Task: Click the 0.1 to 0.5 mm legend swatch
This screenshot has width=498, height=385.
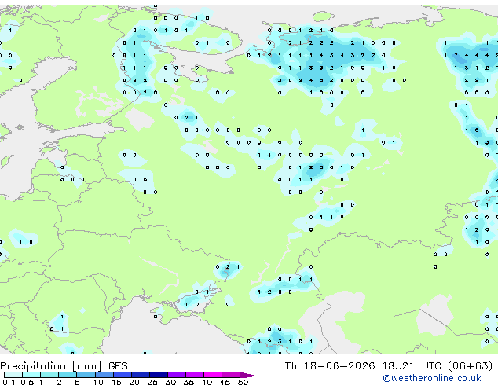Action: (x=13, y=375)
